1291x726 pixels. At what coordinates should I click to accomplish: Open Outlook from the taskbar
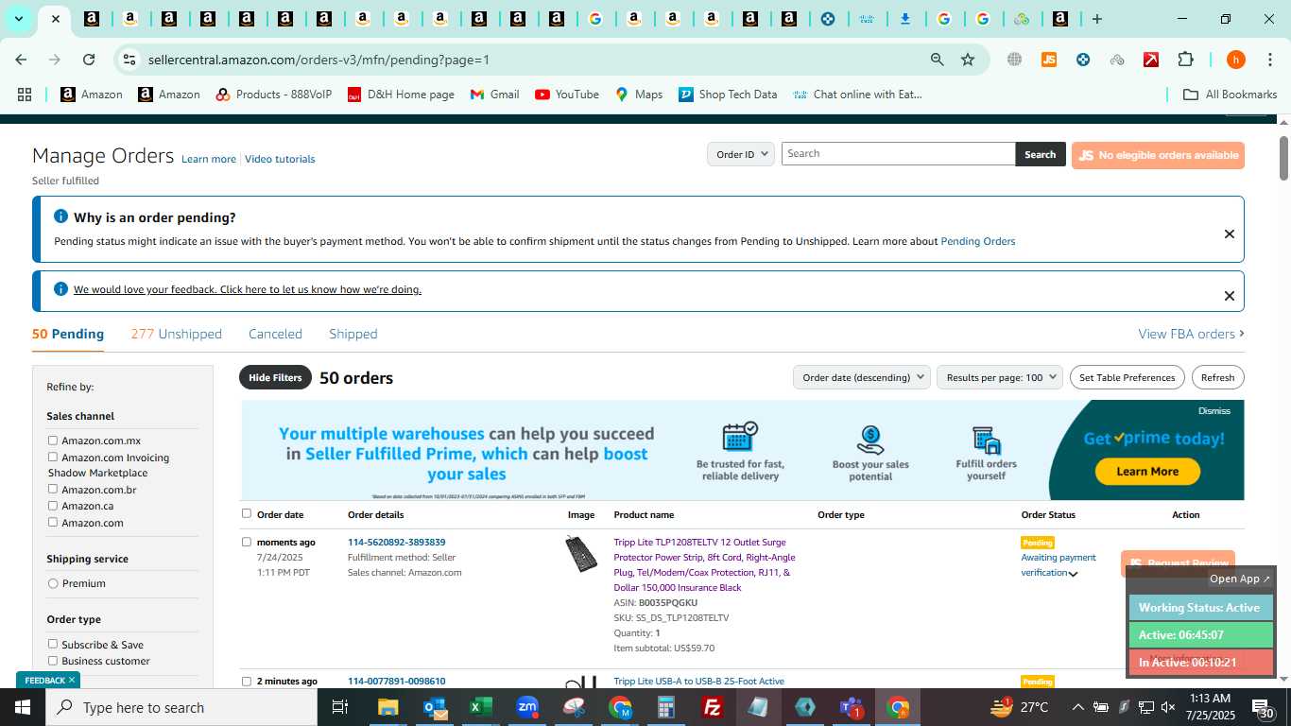pos(435,707)
